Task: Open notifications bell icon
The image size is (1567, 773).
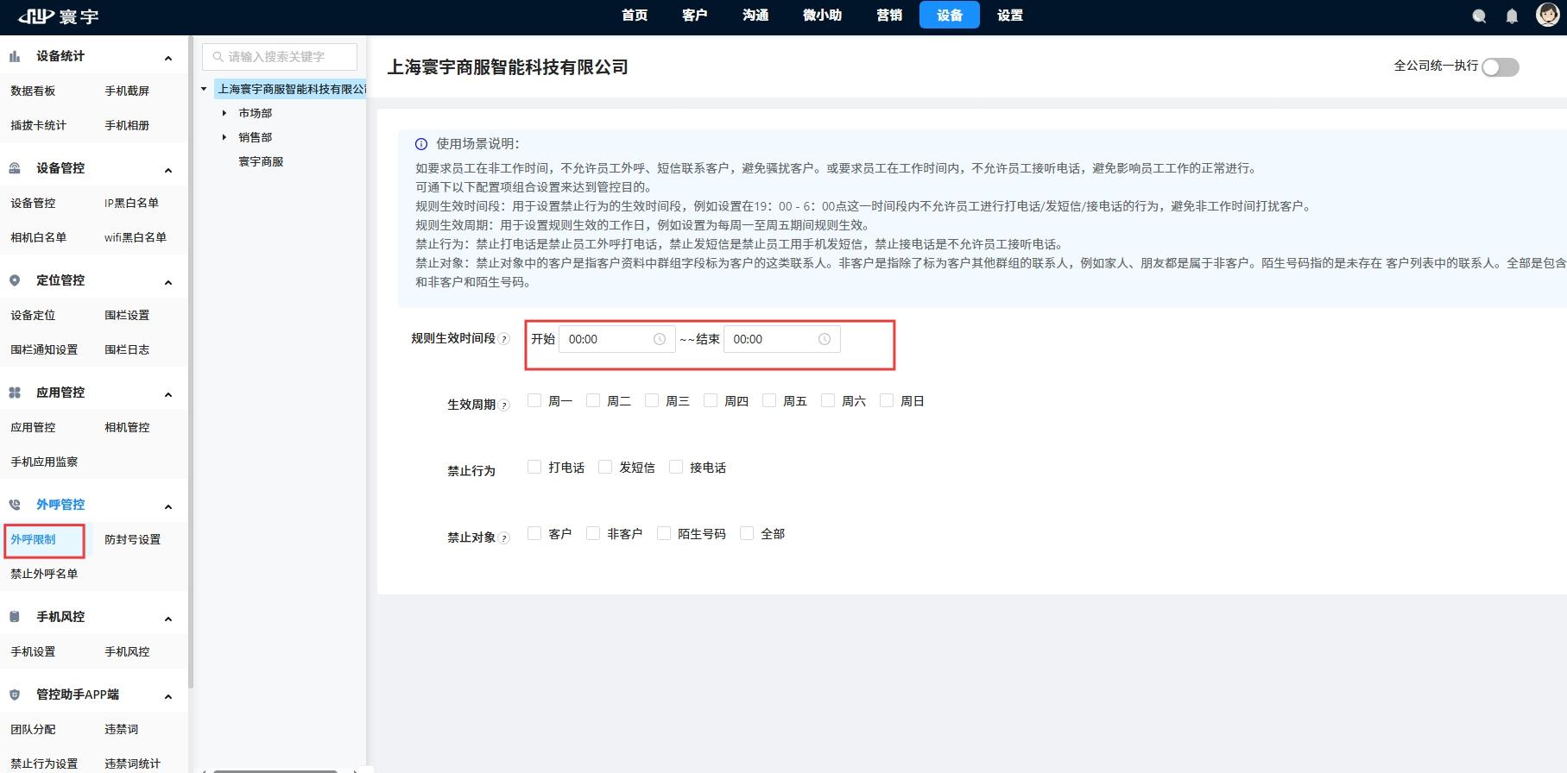Action: pos(1512,16)
